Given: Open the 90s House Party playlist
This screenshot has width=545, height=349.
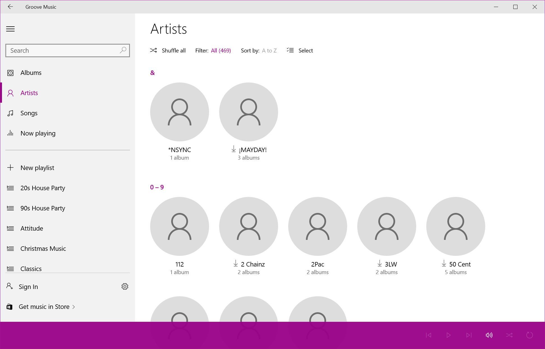Looking at the screenshot, I should point(43,208).
